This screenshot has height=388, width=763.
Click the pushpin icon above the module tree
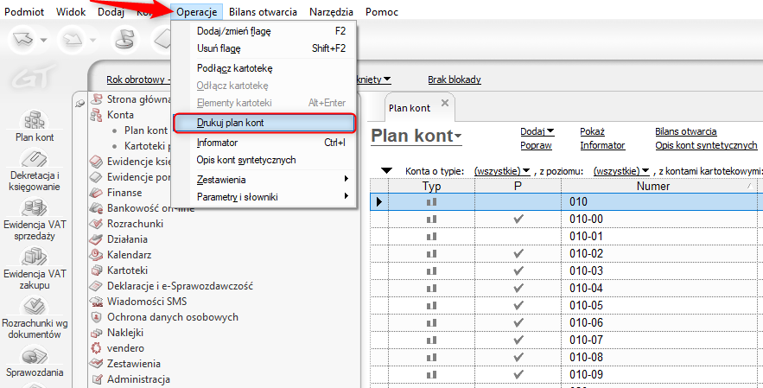click(80, 103)
